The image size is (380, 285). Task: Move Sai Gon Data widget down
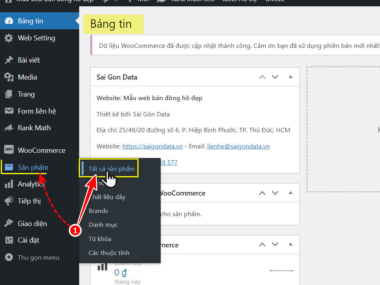click(275, 77)
